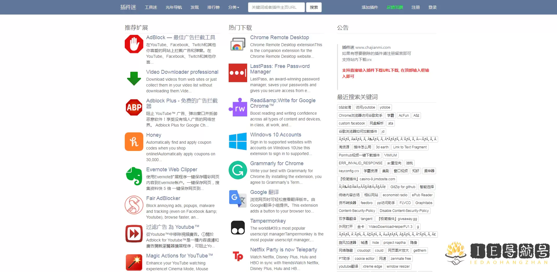Viewport: 557px width, 272px height.
Task: Open the AdBlock — 最佳广告拦截工具 title link
Action: pos(181,37)
